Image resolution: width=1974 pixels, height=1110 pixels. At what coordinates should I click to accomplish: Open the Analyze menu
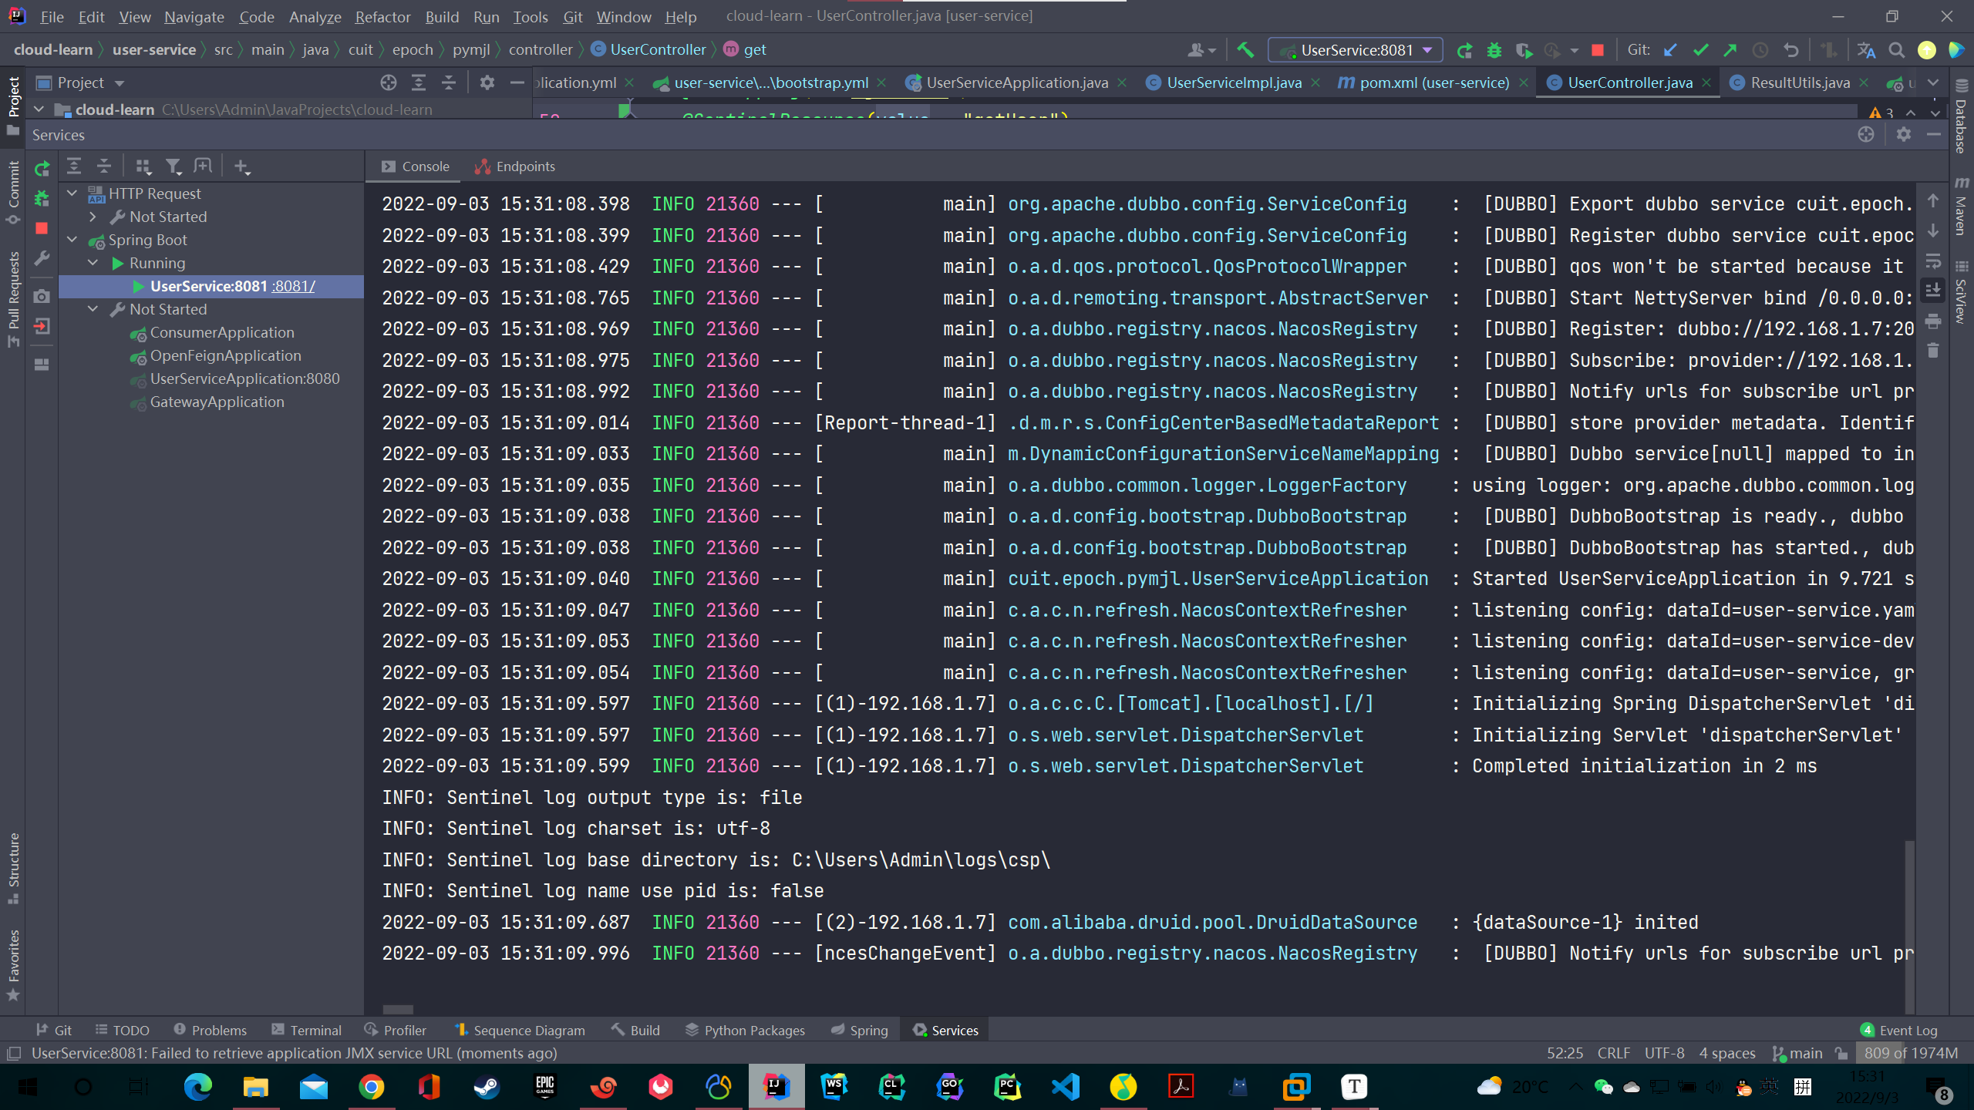point(315,16)
